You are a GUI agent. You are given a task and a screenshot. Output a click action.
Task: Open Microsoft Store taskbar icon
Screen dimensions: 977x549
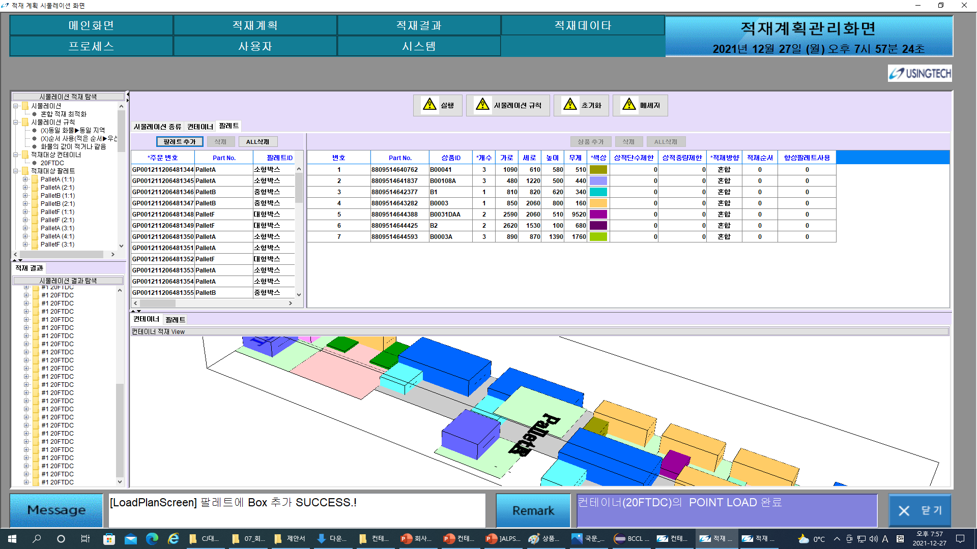point(109,539)
